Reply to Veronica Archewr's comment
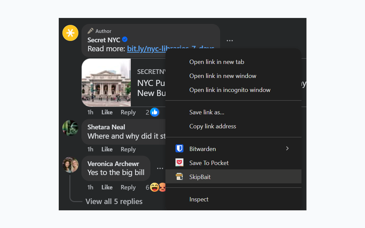The height and width of the screenshot is (228, 365). tap(128, 187)
